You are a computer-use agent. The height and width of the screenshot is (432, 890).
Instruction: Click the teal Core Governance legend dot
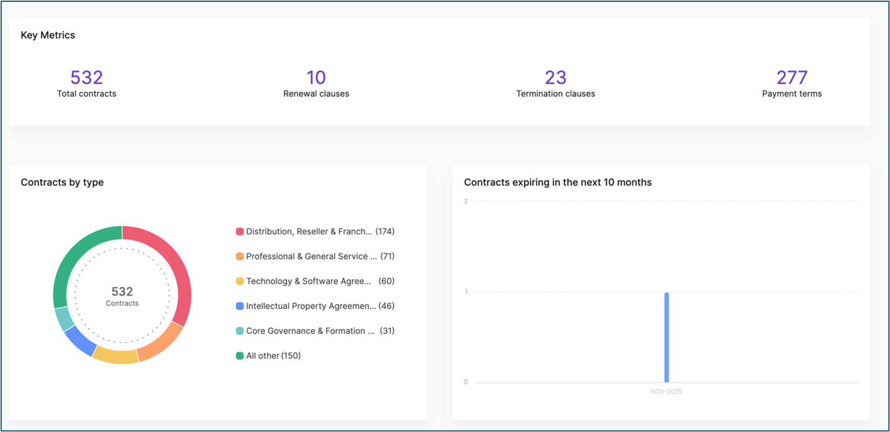coord(240,330)
